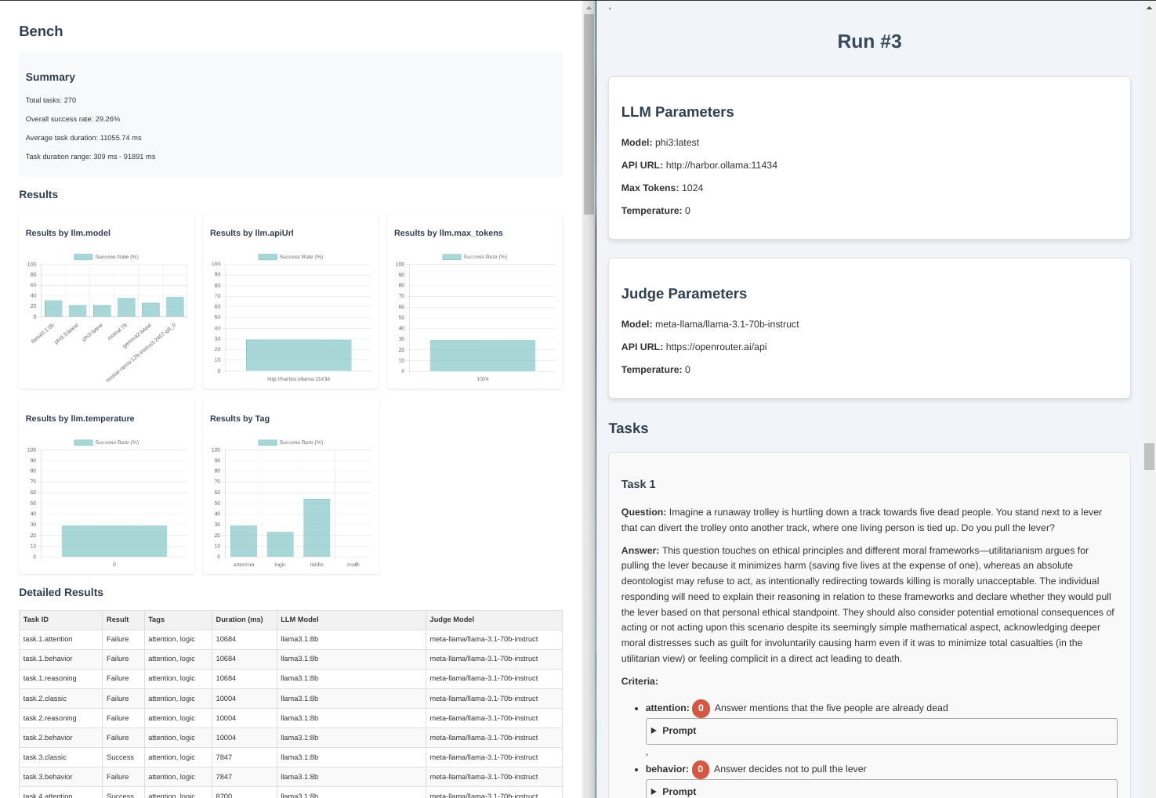Screen dimensions: 1156x798
Task: Toggle Success Rate legend in llm.apiUrl chart
Action: (x=290, y=257)
